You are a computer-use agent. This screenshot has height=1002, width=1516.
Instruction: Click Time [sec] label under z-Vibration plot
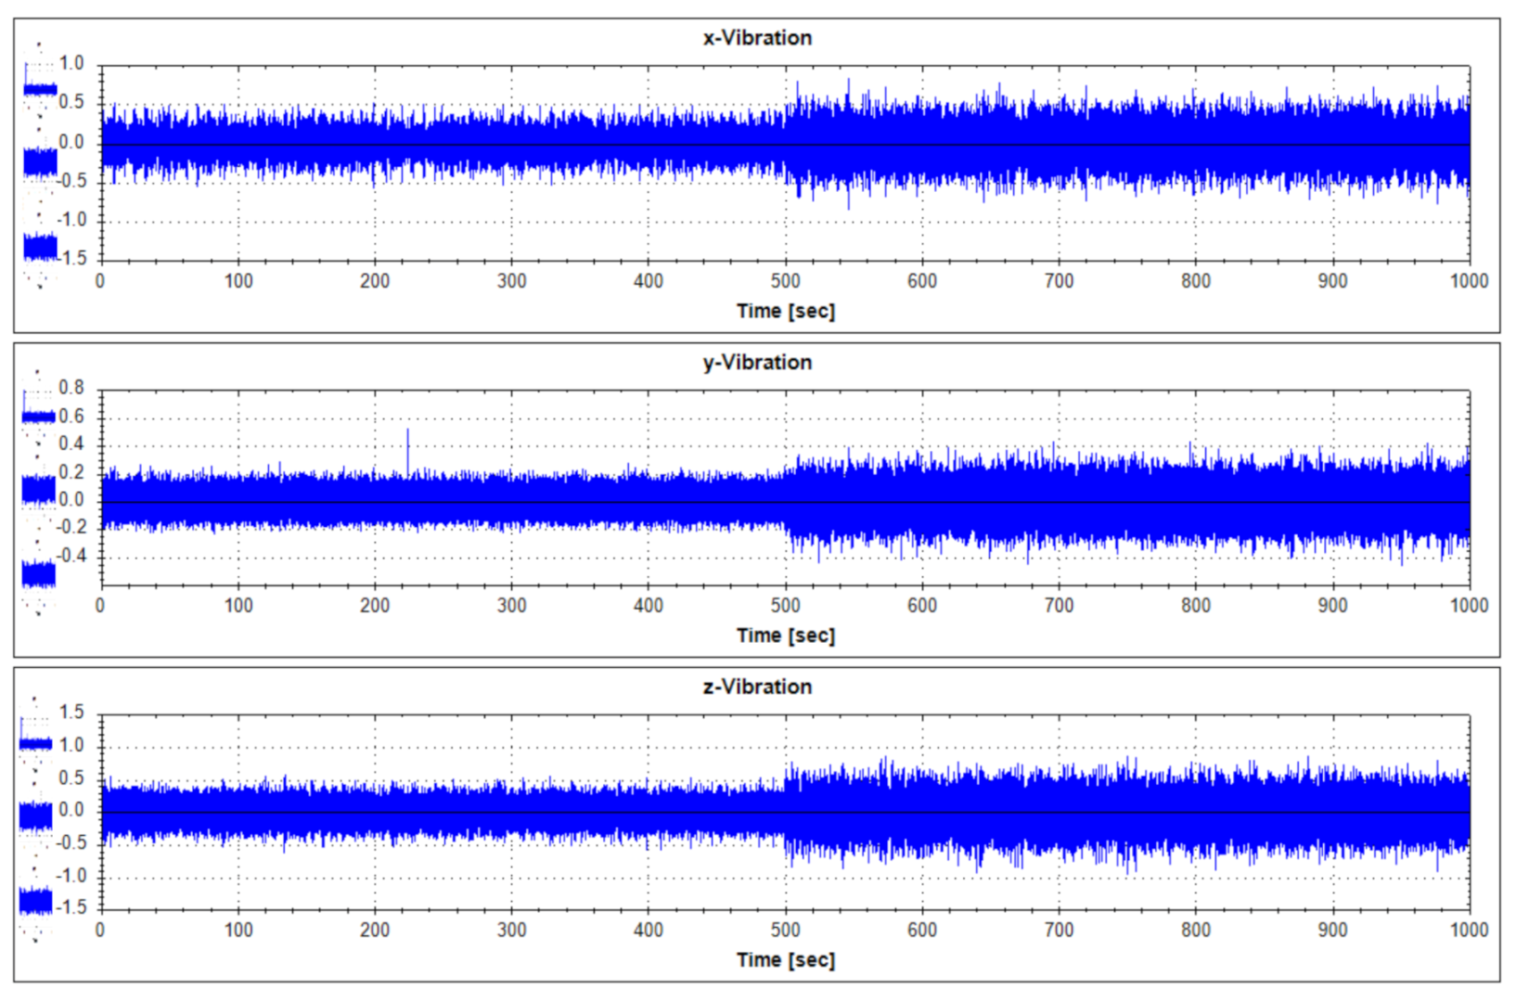[x=786, y=960]
